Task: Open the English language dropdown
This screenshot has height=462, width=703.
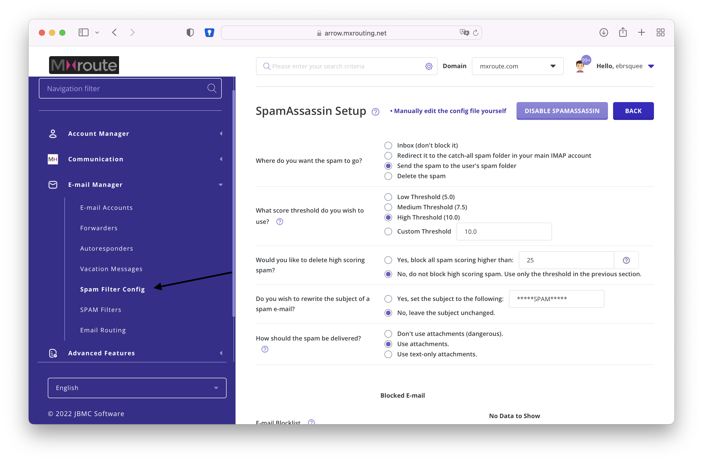Action: pos(137,388)
